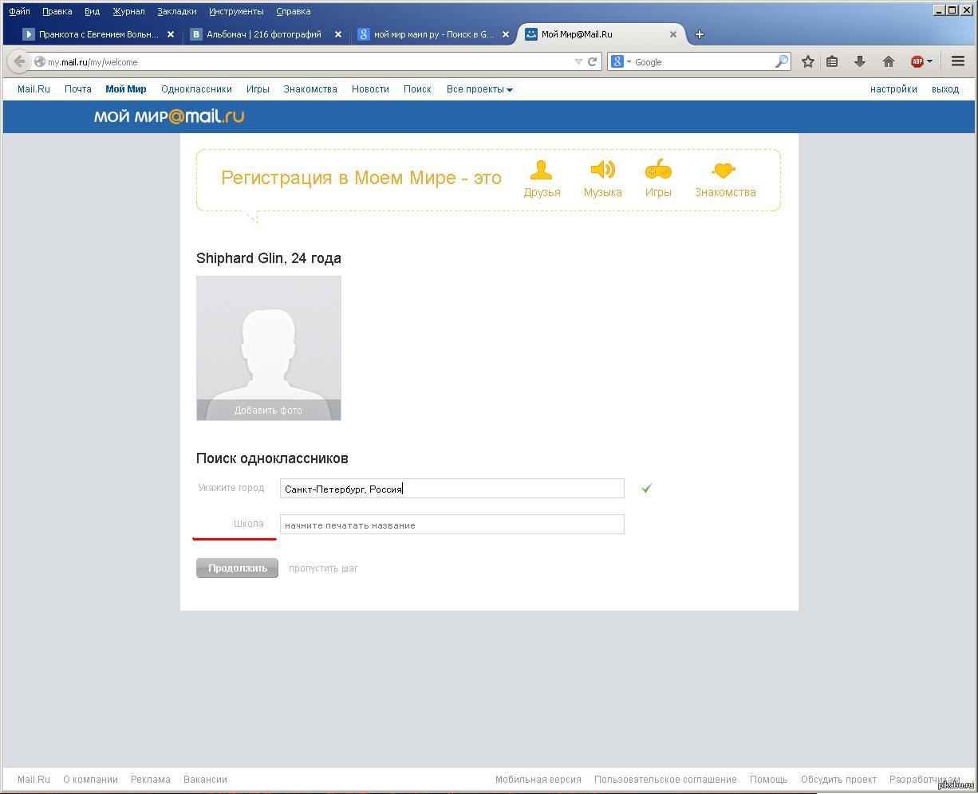Viewport: 978px width, 794px height.
Task: Open the Вид menu
Action: pyautogui.click(x=92, y=11)
